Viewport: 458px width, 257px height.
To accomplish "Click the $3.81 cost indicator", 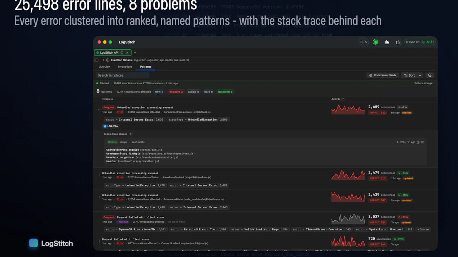I will pos(428,42).
